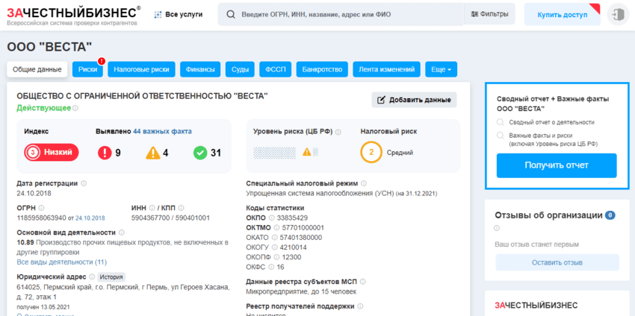The image size is (635, 316).
Task: Select Сводный отчет о деятельности option
Action: pos(546,122)
